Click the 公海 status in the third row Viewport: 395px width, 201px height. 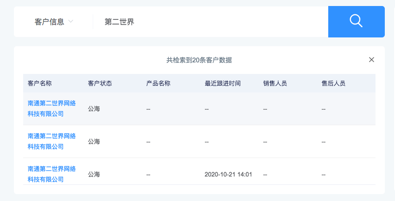[x=94, y=174]
